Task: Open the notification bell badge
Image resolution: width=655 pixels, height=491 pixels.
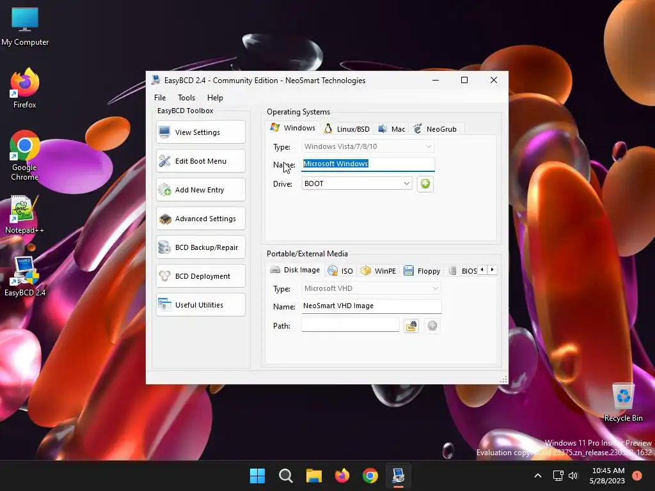Action: tap(637, 475)
